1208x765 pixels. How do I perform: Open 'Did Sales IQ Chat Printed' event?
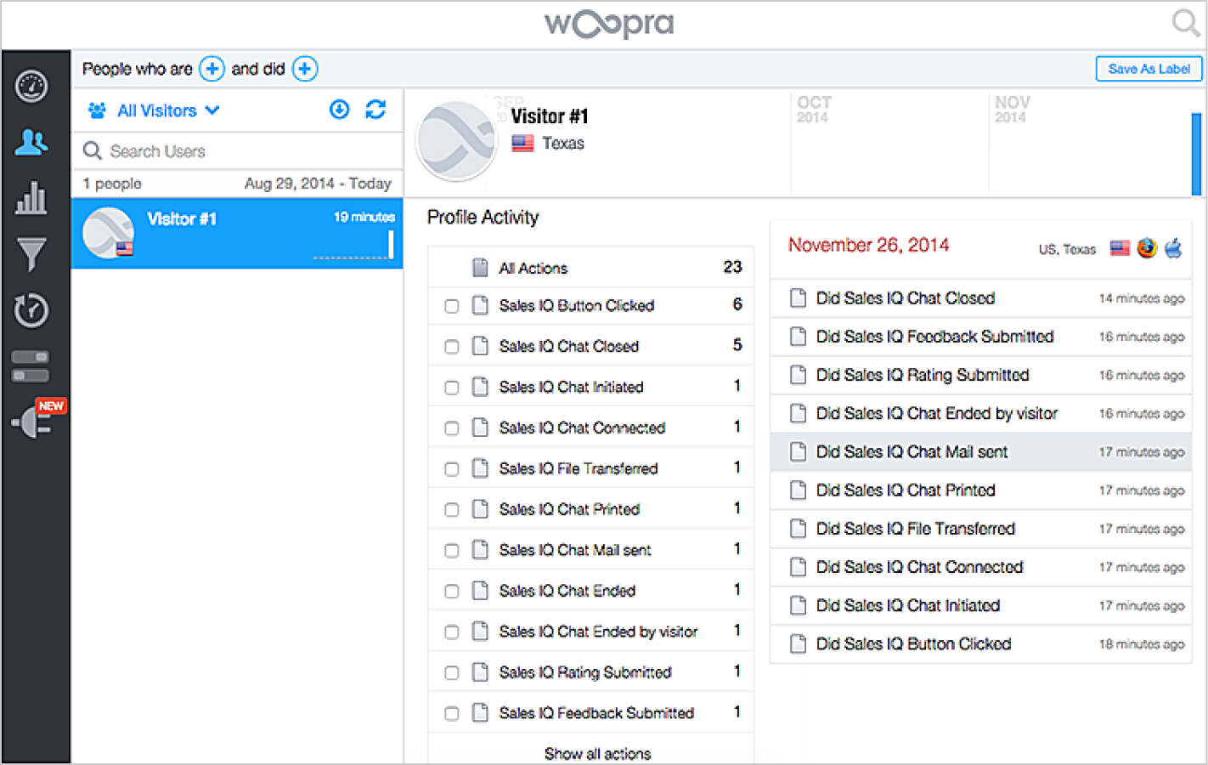point(981,490)
